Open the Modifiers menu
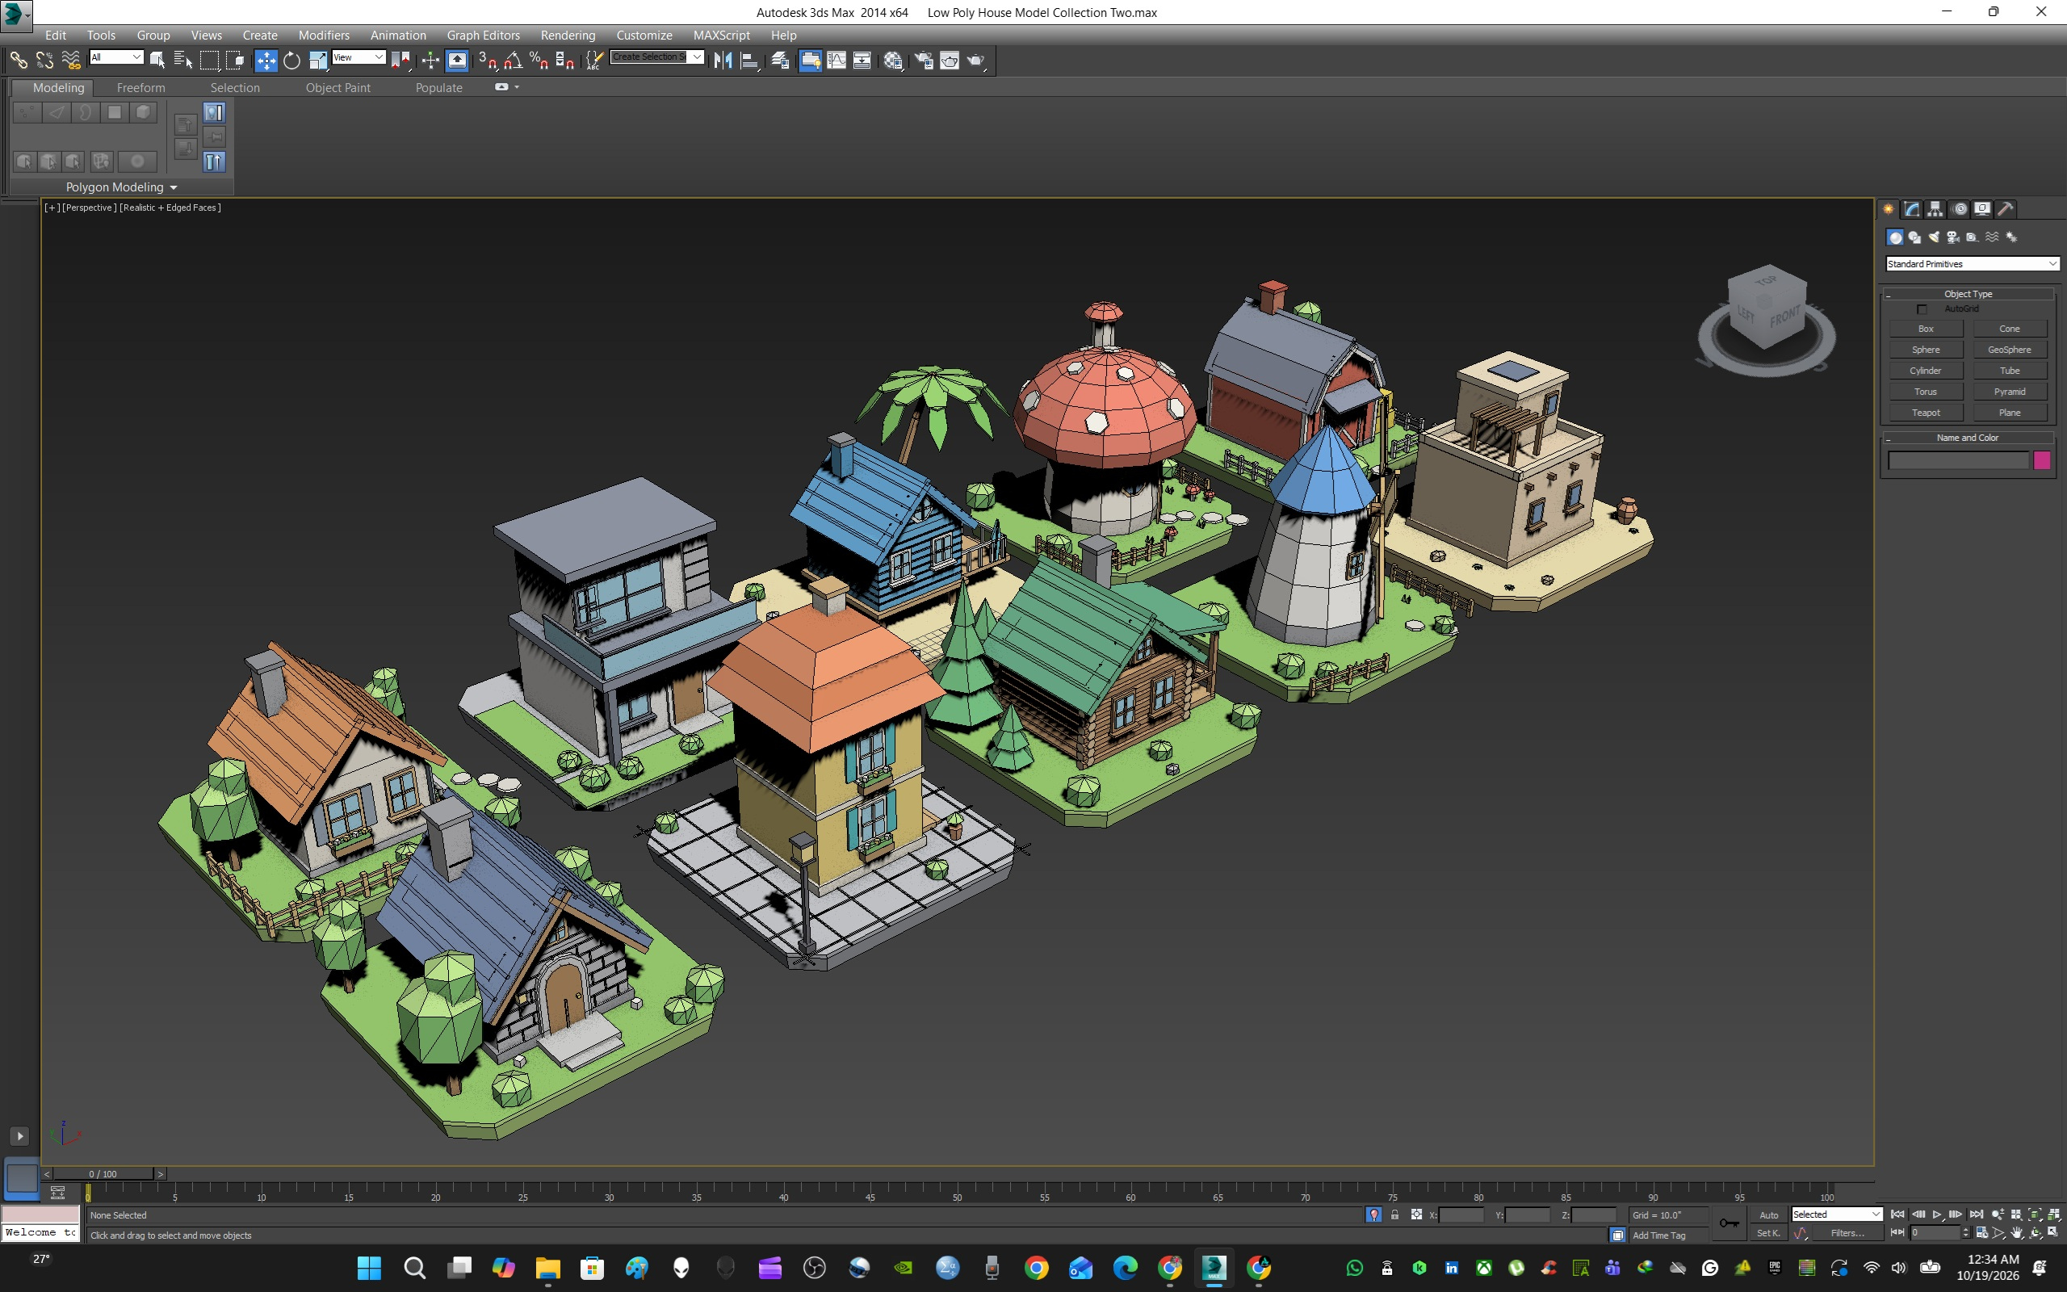The width and height of the screenshot is (2067, 1292). click(324, 35)
